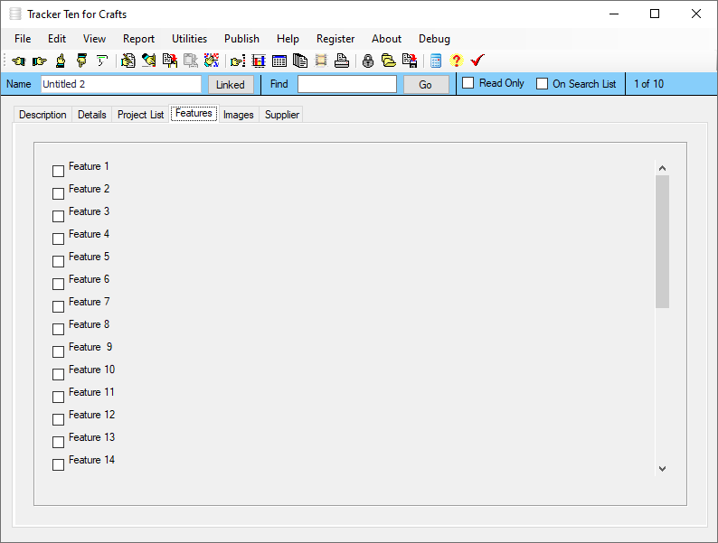Go to previous record with left-pointing hand
718x543 pixels.
click(19, 61)
